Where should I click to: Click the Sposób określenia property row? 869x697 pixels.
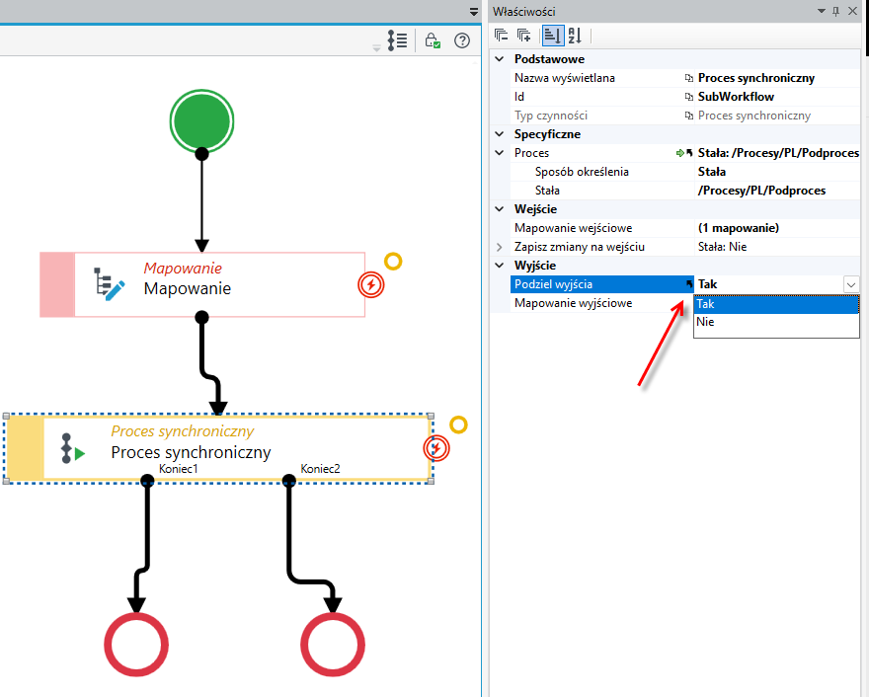pos(685,172)
